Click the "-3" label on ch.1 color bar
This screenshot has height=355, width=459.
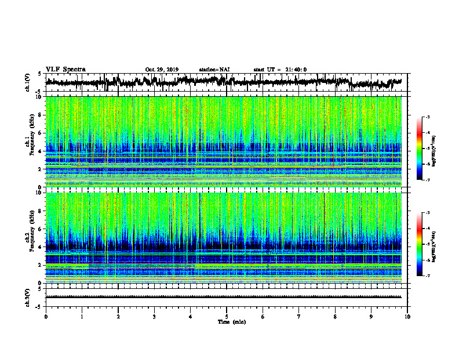[427, 117]
